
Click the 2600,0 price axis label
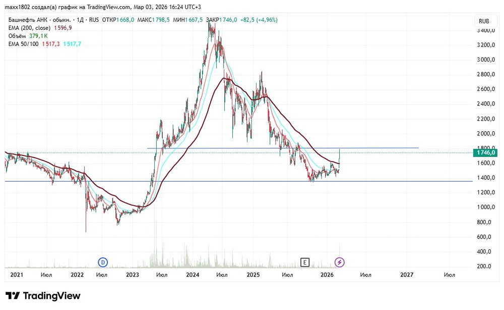[486, 89]
